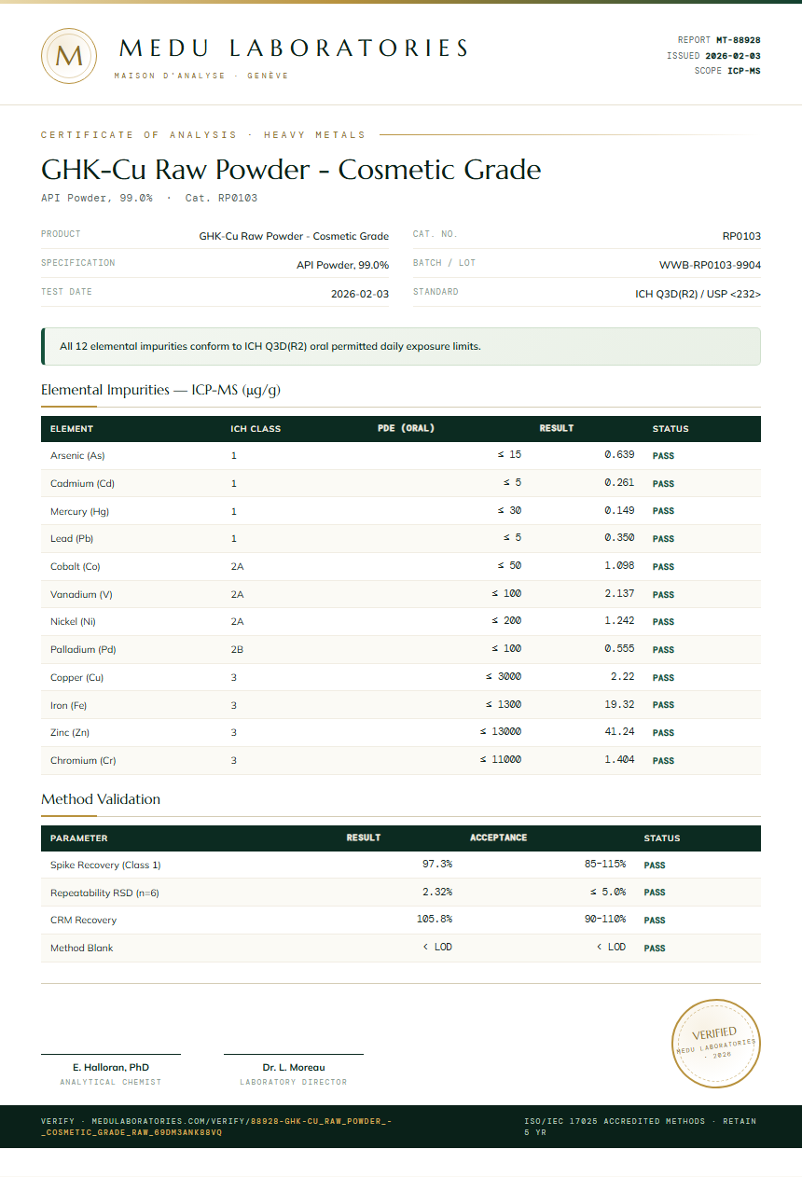Select the Copper (Cu) row label
Image resolution: width=802 pixels, height=1177 pixels.
click(x=76, y=678)
